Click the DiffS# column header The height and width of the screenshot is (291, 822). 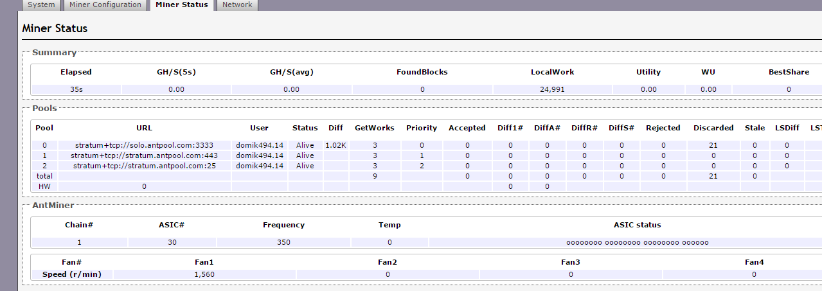click(622, 128)
